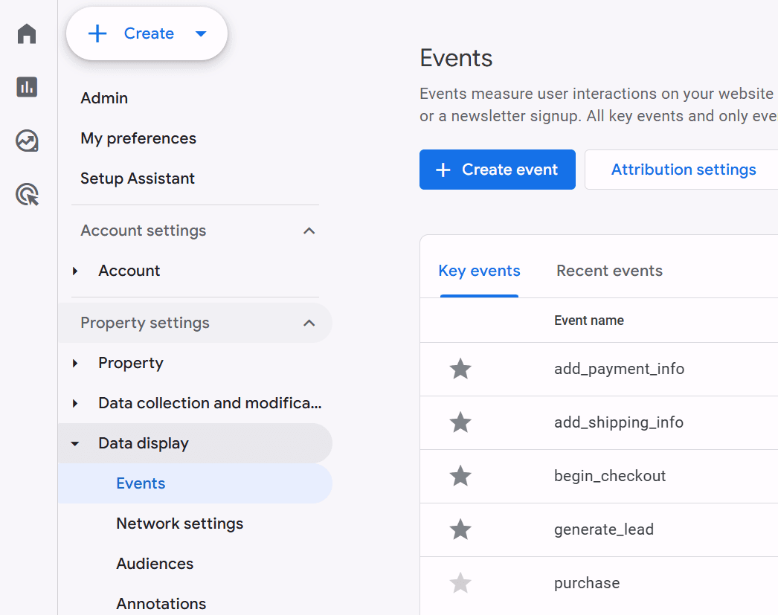The width and height of the screenshot is (778, 615).
Task: Toggle the key event star for begin_checkout
Action: pos(460,476)
